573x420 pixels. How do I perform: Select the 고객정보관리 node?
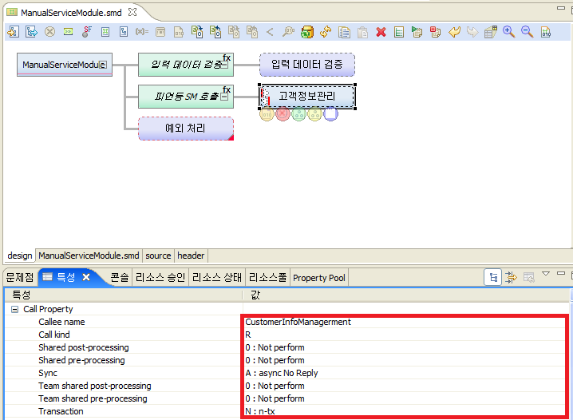(x=307, y=96)
